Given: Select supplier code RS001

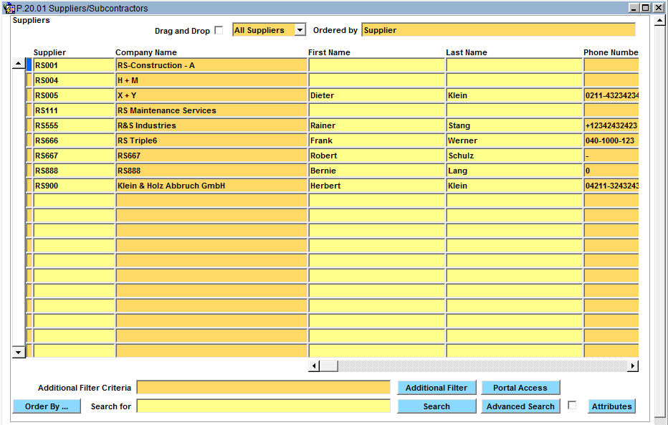Looking at the screenshot, I should coord(74,65).
